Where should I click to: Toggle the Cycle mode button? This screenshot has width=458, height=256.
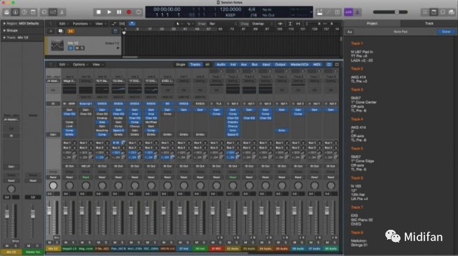[x=139, y=12]
